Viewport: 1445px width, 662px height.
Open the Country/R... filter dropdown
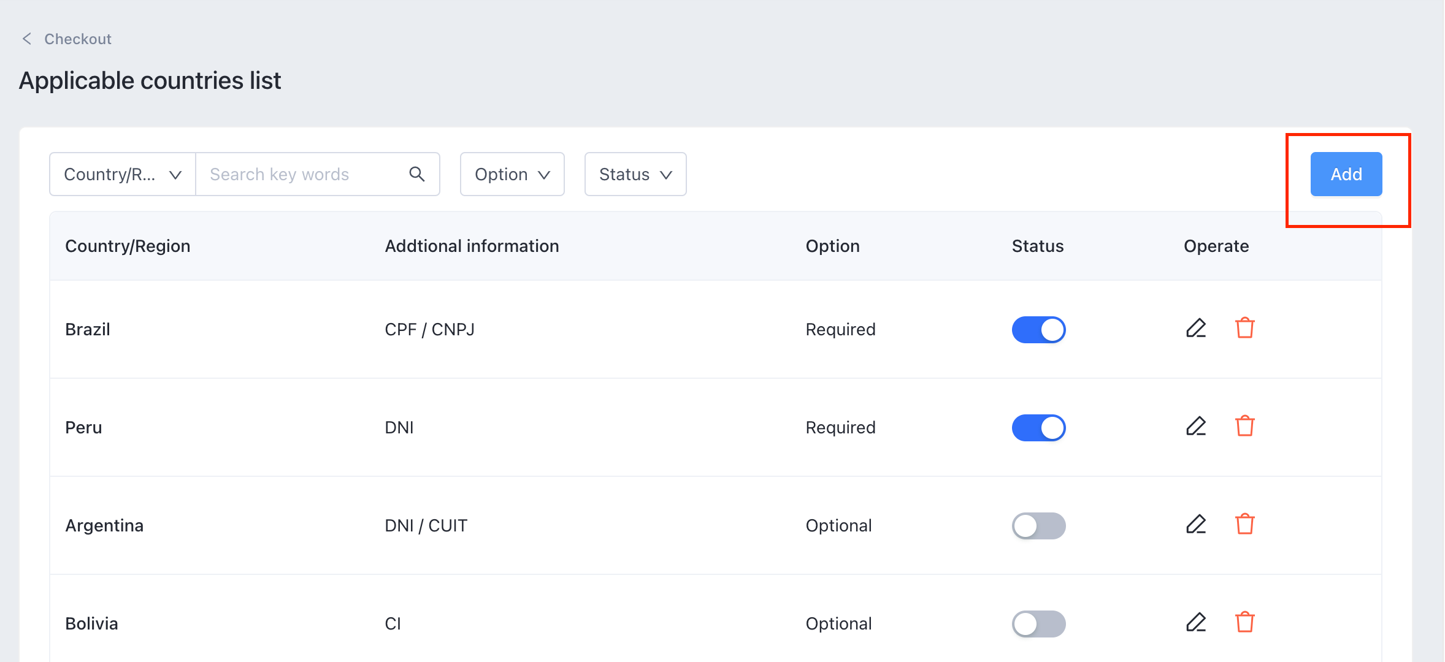click(x=123, y=175)
